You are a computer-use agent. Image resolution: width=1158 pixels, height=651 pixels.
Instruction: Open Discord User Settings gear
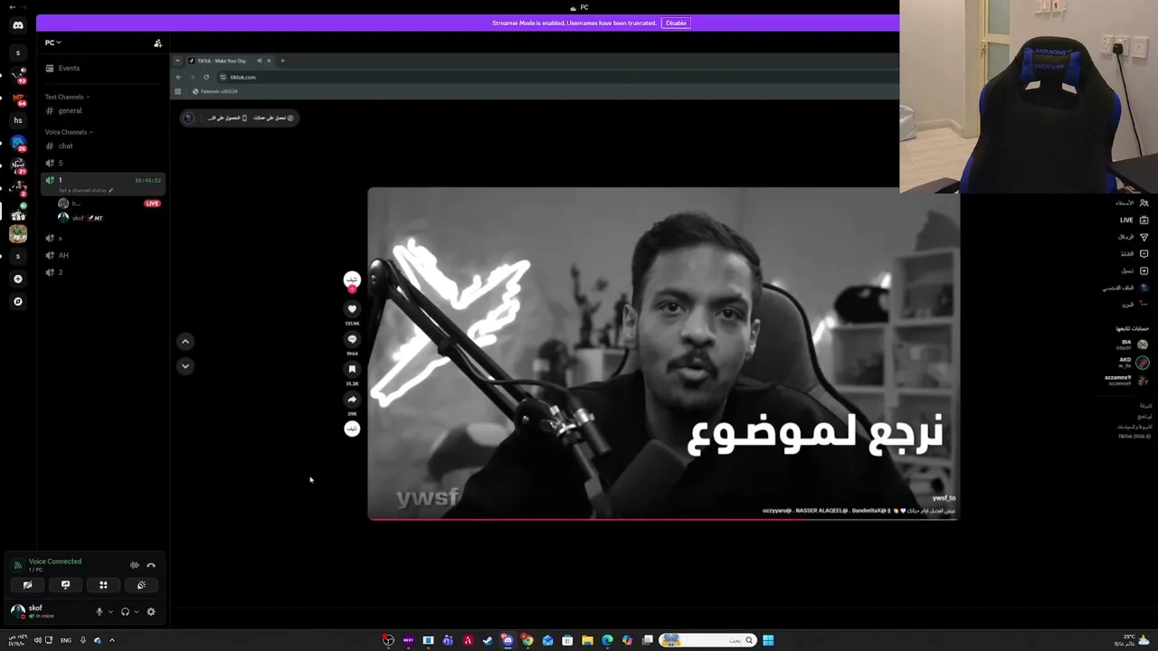[x=151, y=612]
